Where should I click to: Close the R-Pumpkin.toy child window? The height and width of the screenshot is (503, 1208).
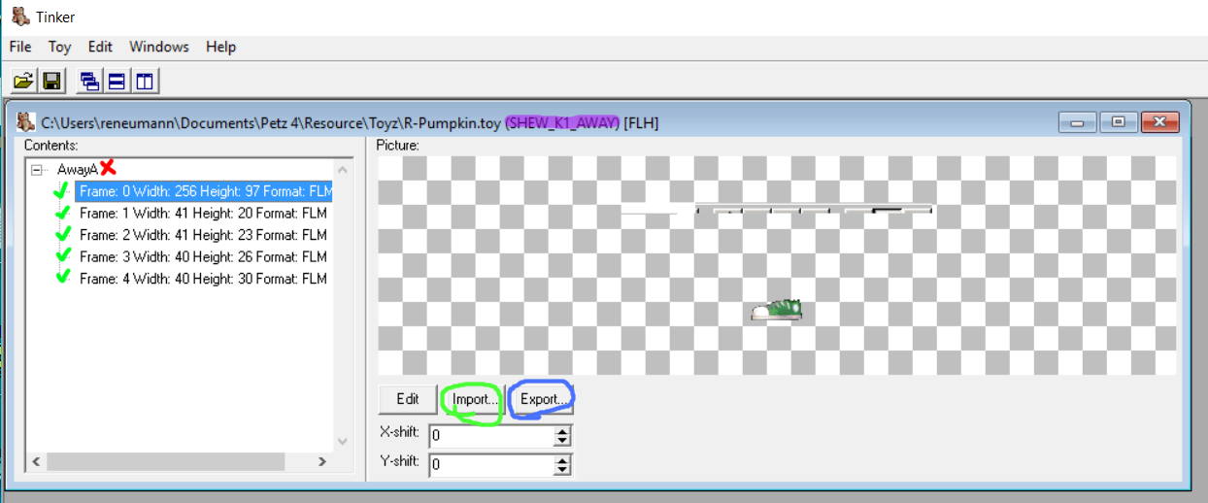pyautogui.click(x=1160, y=122)
